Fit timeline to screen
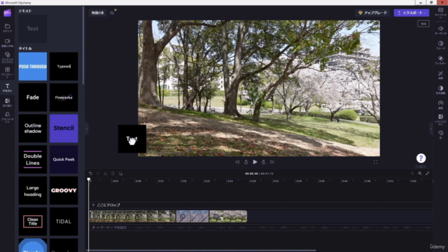 point(428,174)
